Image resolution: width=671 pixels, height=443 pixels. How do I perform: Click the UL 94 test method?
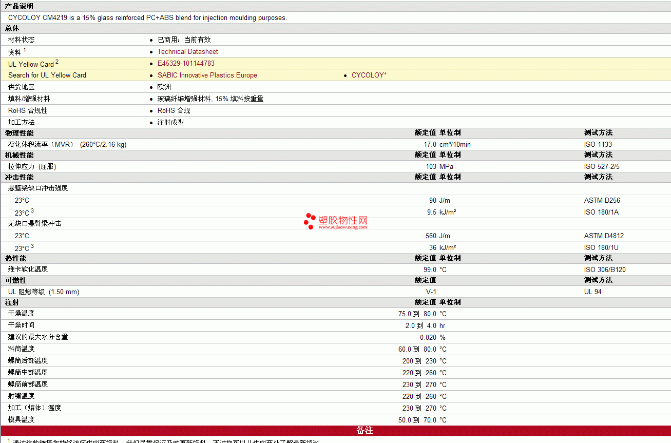[x=593, y=292]
